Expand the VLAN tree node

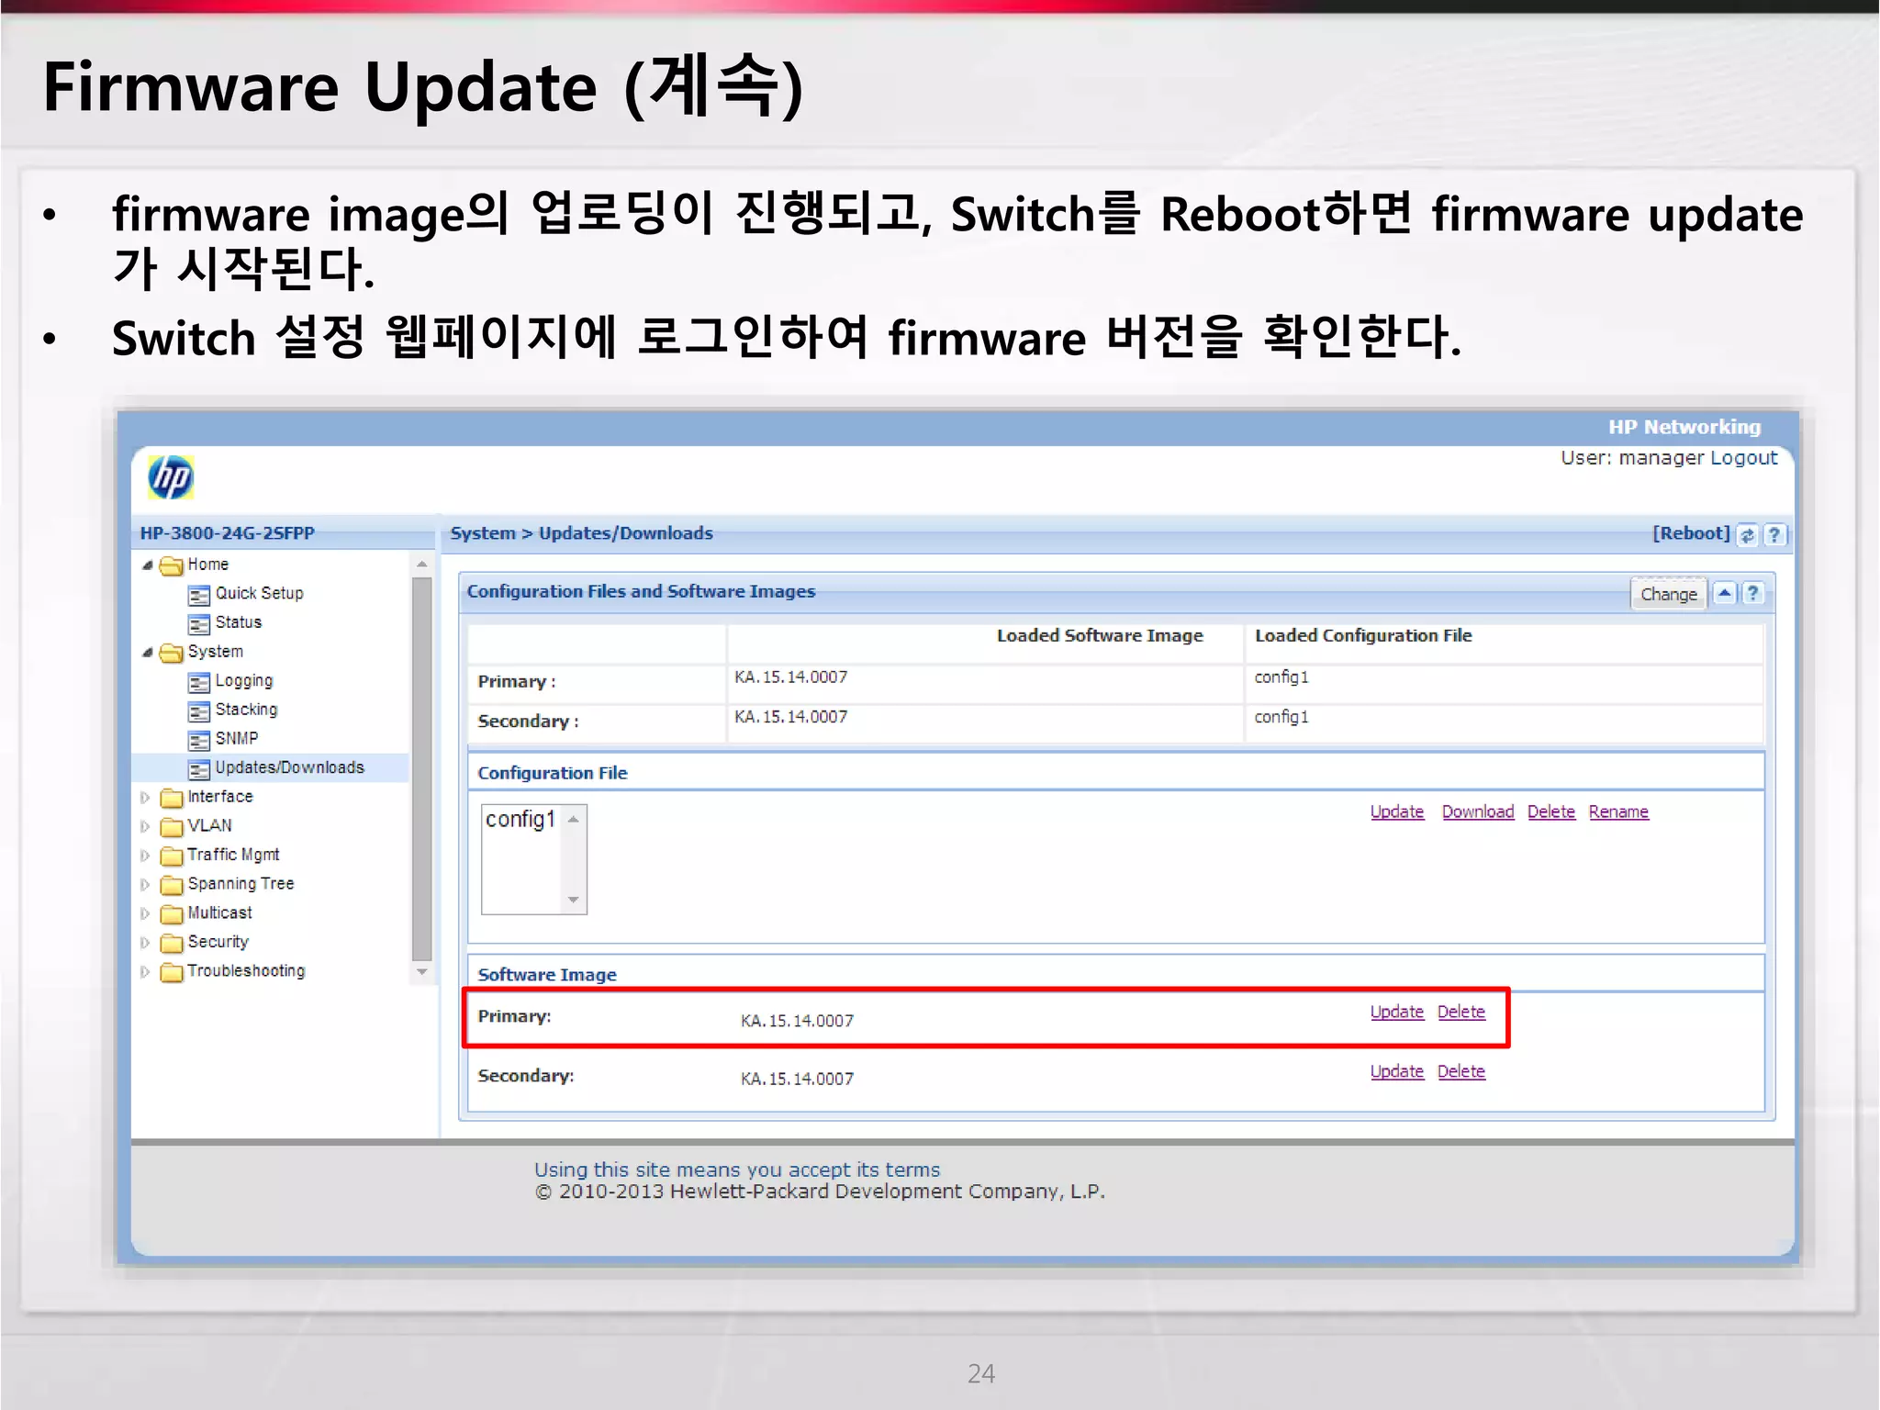coord(145,827)
